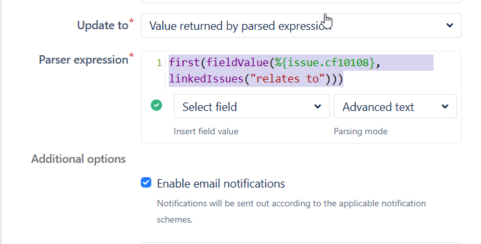Open the Advanced text parsing mode dropdown
This screenshot has height=244, width=481.
[395, 106]
